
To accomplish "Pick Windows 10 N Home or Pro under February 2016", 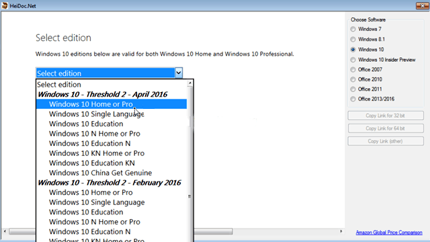I will point(112,222).
